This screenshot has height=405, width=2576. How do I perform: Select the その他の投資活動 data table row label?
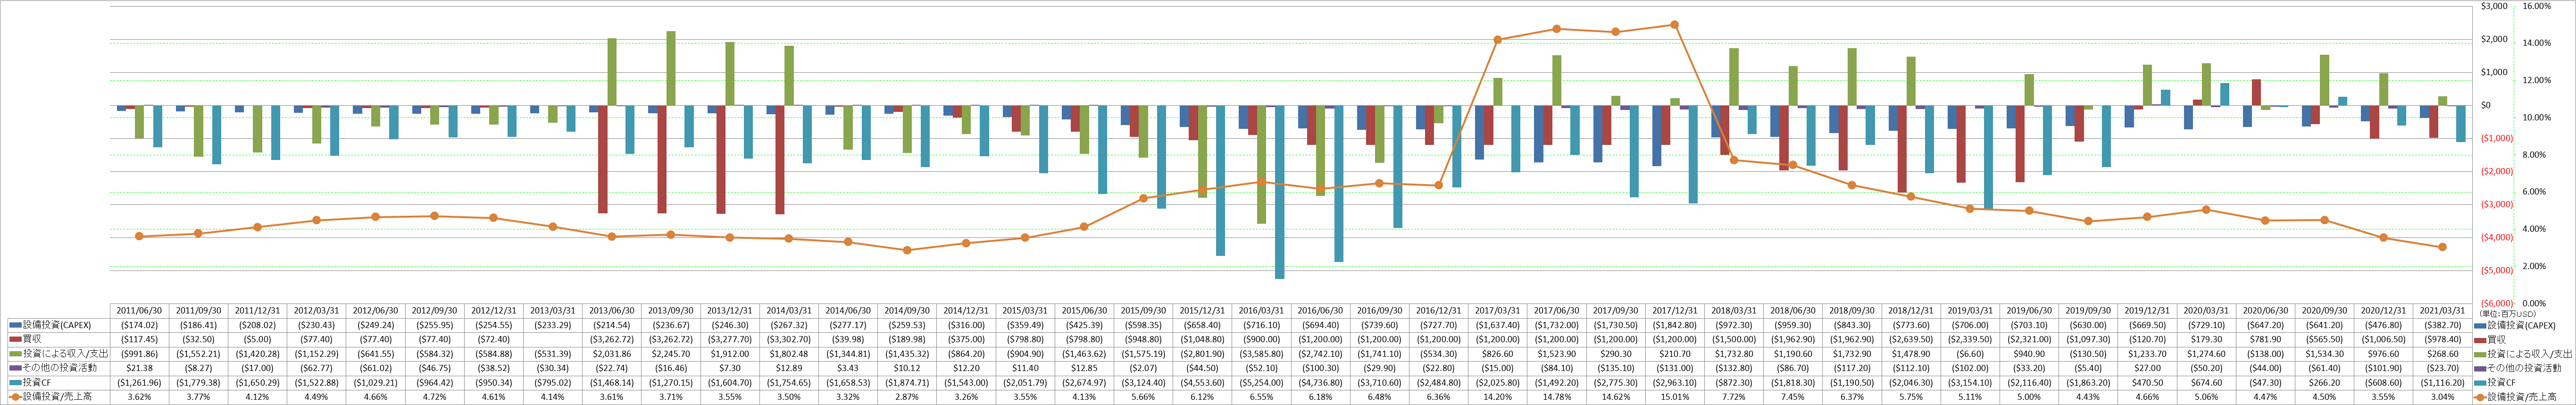59,368
